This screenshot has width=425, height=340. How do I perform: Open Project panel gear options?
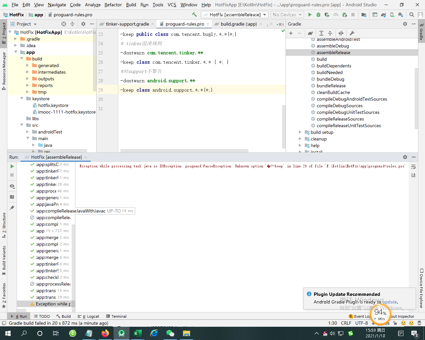pyautogui.click(x=83, y=24)
